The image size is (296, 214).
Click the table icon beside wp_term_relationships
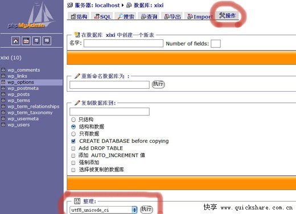pyautogui.click(x=3, y=106)
